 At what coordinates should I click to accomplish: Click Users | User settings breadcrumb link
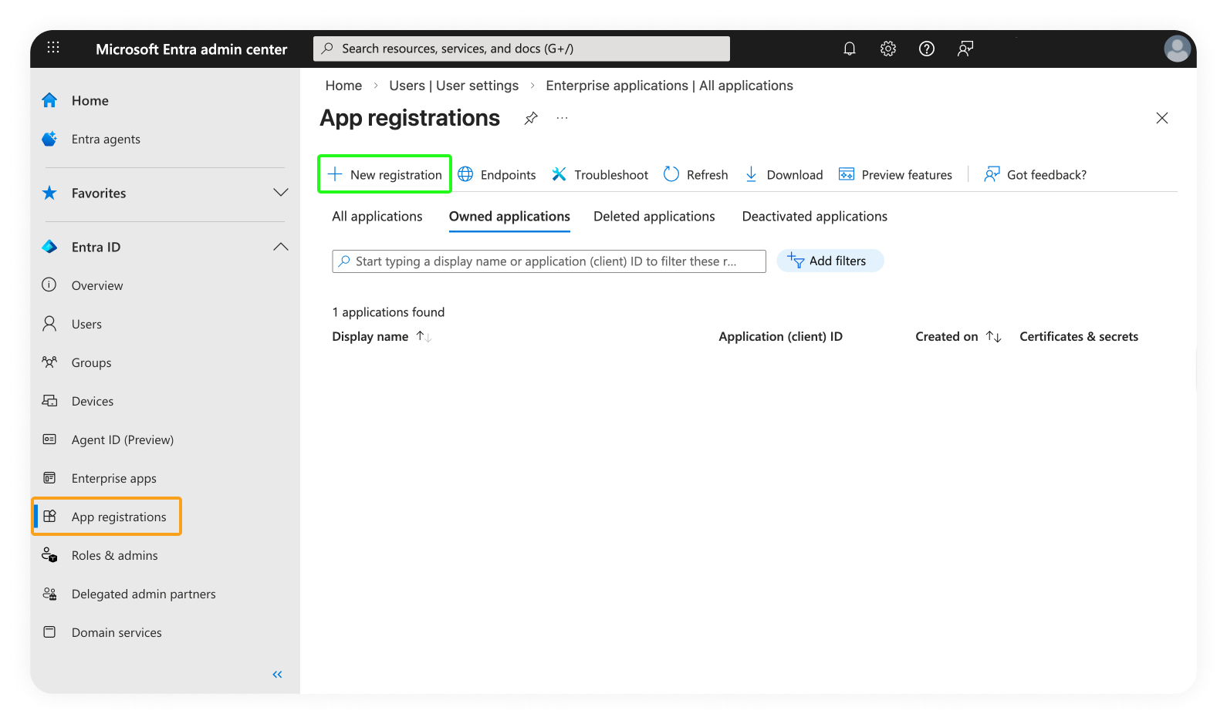pos(454,86)
